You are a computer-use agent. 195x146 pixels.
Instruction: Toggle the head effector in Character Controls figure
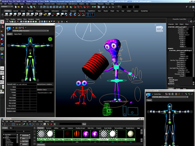click(x=170, y=107)
